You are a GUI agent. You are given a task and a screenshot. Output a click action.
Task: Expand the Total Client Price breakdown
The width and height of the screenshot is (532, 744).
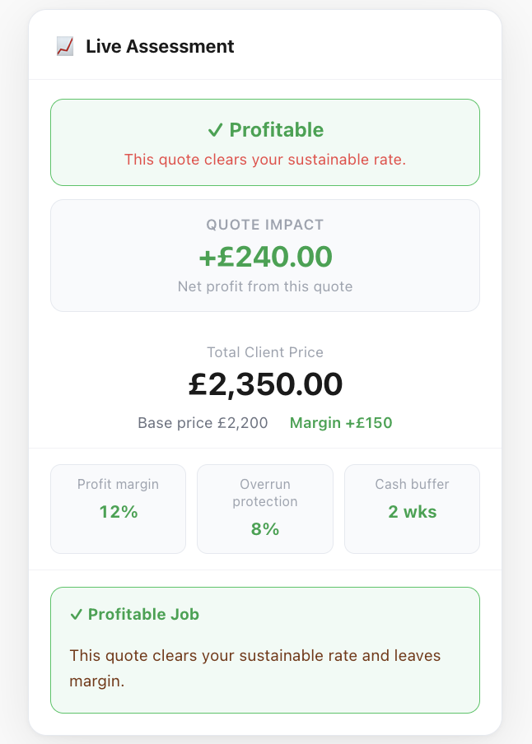(x=264, y=384)
